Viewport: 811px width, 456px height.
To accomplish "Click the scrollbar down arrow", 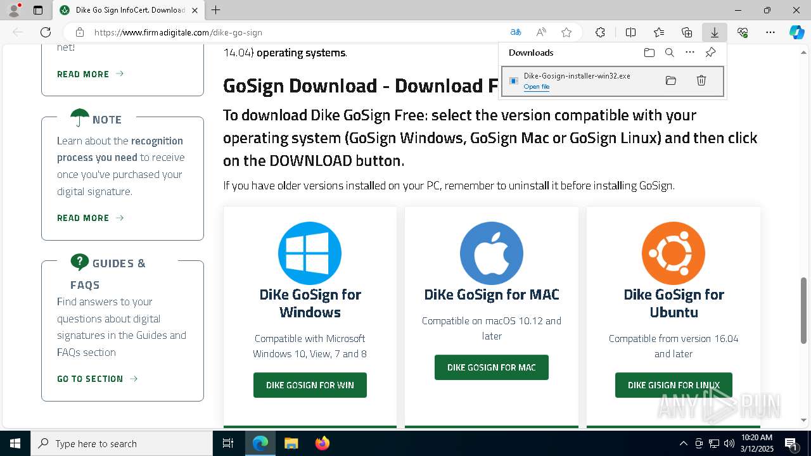I will [803, 420].
